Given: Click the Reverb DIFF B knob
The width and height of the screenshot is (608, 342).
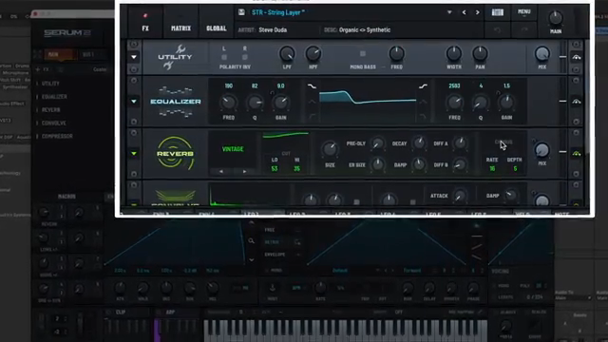Looking at the screenshot, I should [x=460, y=164].
